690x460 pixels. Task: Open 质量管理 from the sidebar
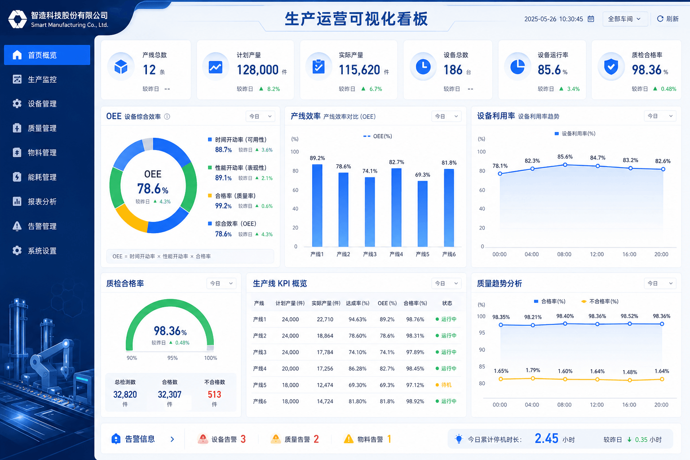tap(47, 128)
